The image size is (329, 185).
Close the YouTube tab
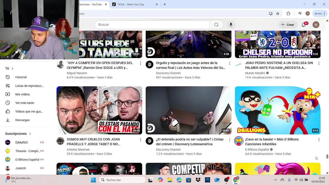click(x=106, y=4)
